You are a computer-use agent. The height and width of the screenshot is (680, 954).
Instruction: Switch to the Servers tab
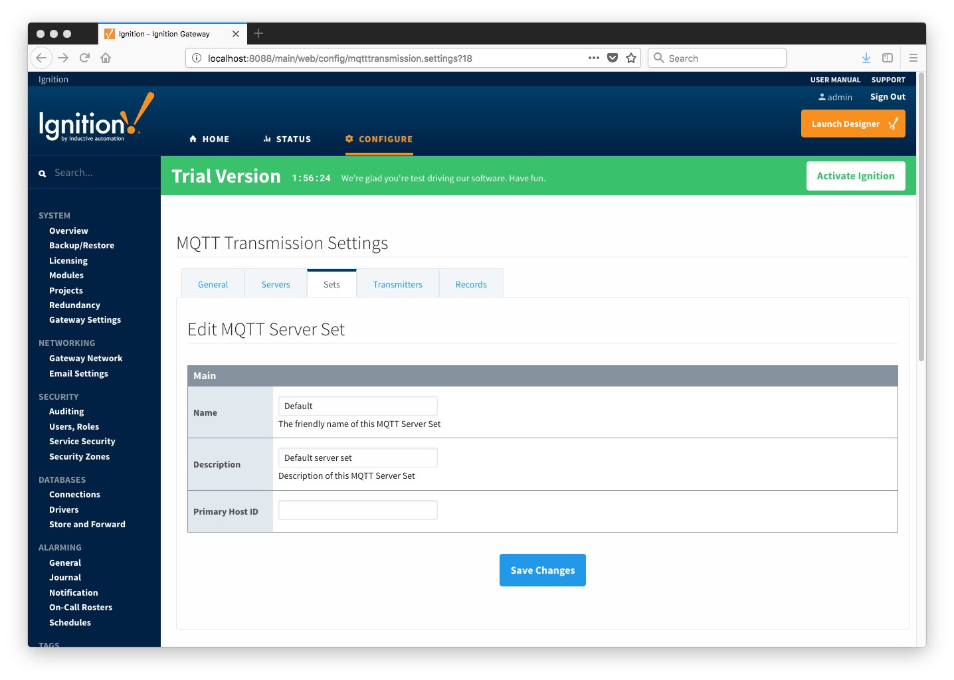[276, 284]
